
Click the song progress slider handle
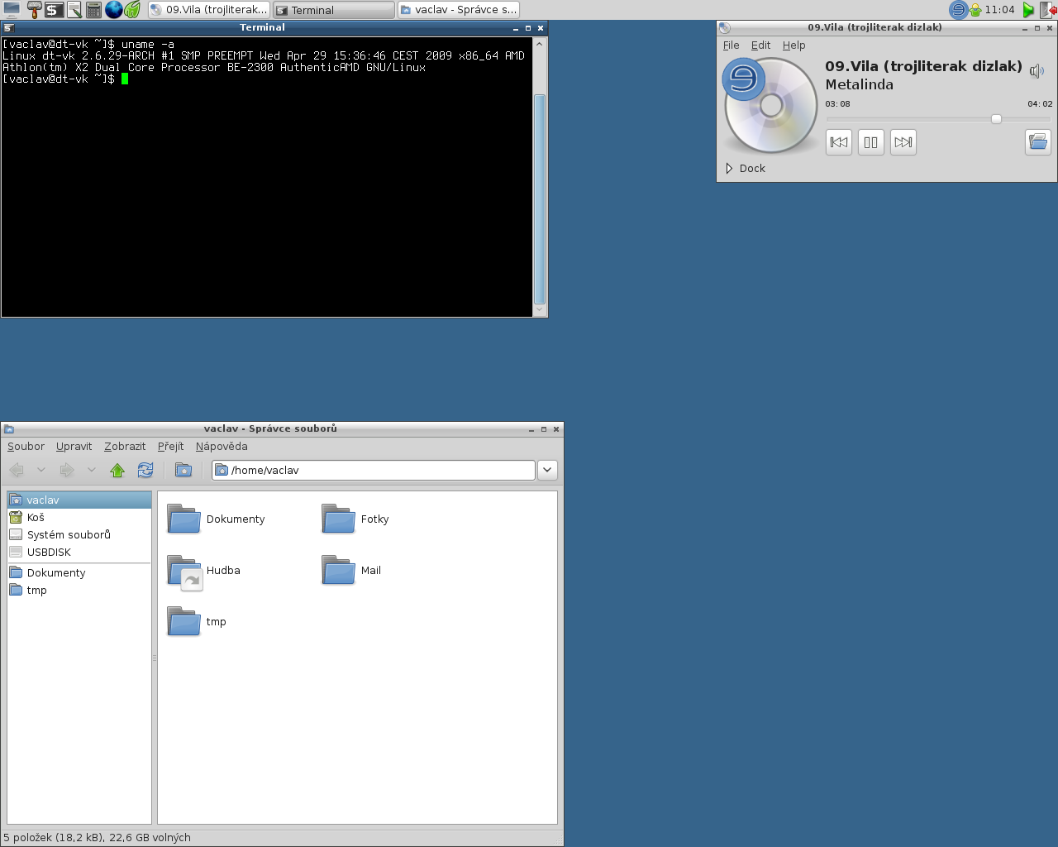pyautogui.click(x=996, y=119)
